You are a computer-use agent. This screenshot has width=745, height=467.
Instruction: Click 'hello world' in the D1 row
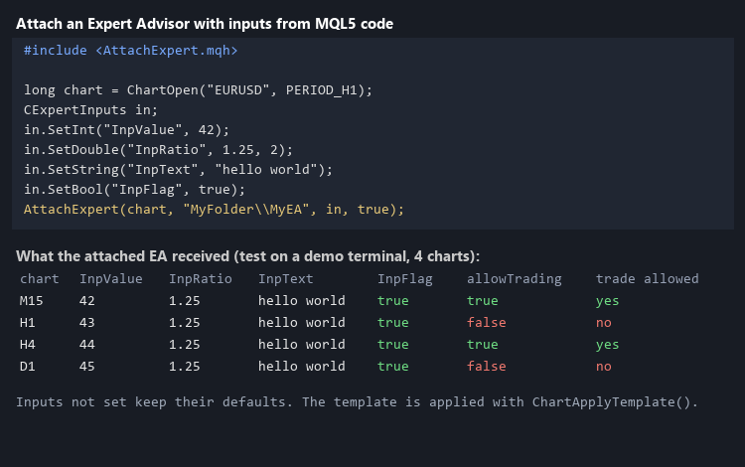click(x=302, y=367)
